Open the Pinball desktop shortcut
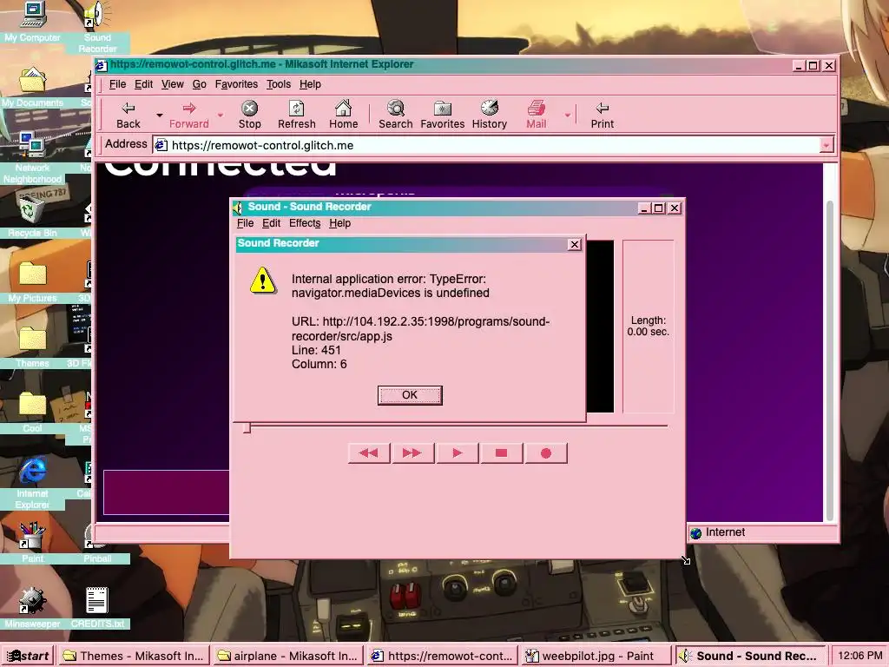This screenshot has width=889, height=667. point(97,543)
